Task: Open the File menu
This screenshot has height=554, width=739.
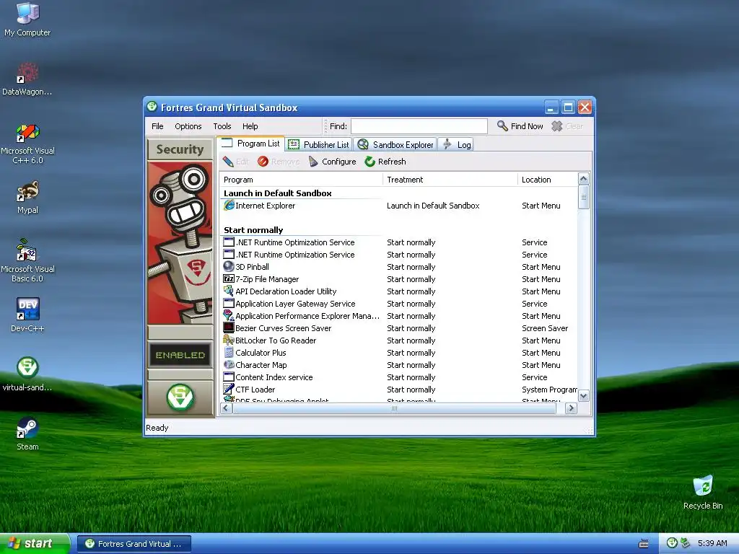Action: 157,126
